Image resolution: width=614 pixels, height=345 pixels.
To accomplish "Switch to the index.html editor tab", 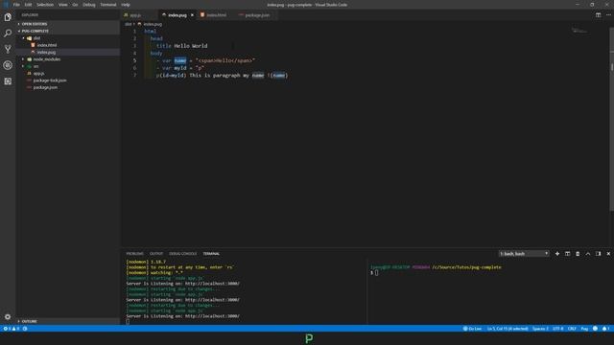I will click(216, 15).
